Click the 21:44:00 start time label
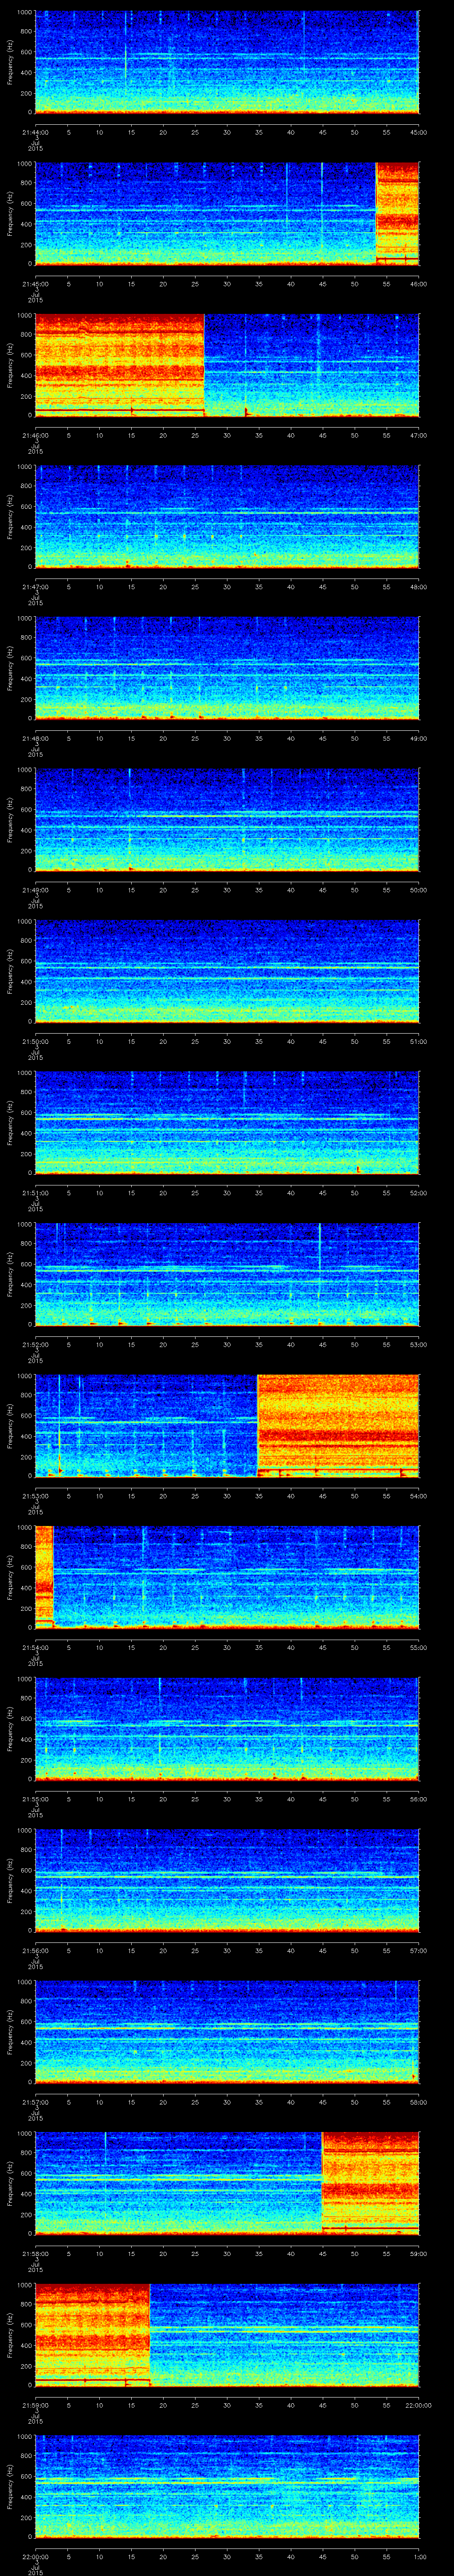The image size is (454, 2576). pyautogui.click(x=35, y=131)
